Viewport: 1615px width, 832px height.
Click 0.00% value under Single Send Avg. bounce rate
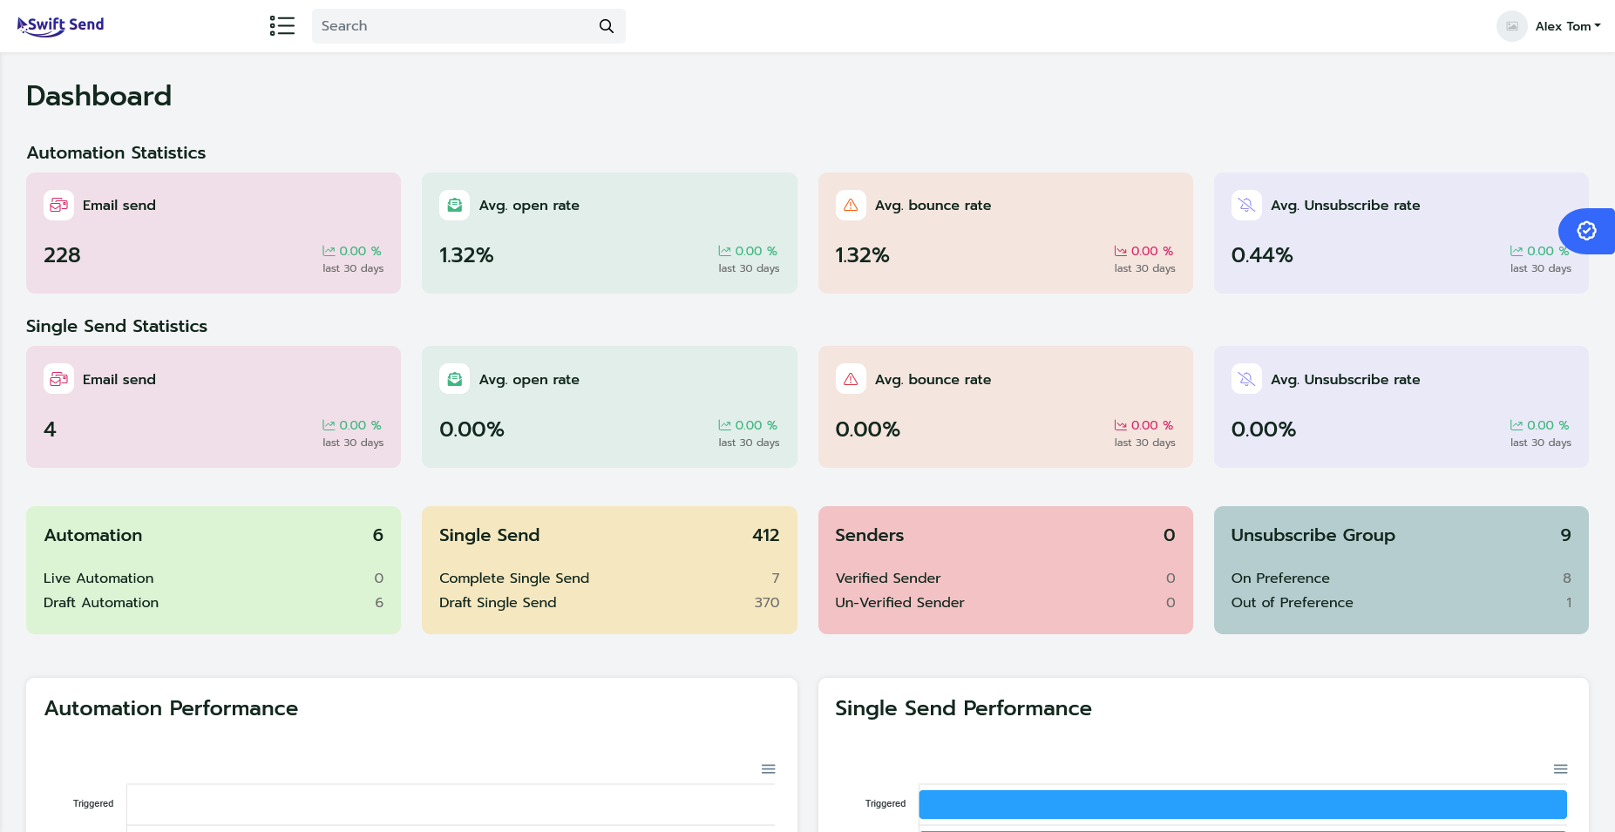(867, 430)
